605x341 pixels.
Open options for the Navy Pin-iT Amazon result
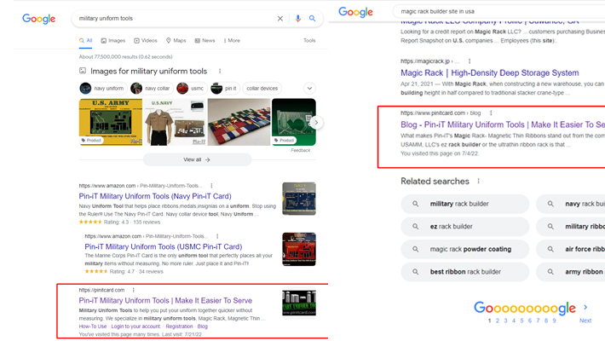[x=211, y=186]
